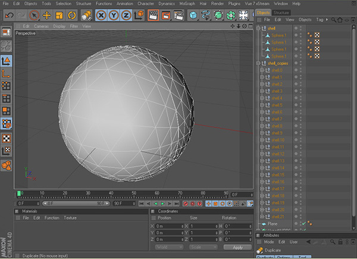Click the preview range slider bar
The image size is (357, 259).
tap(76, 204)
